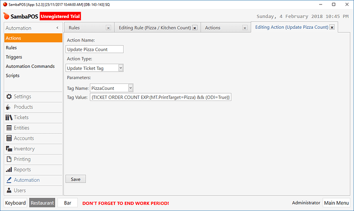Click the Restaurant department button
This screenshot has width=354, height=211.
tap(42, 203)
